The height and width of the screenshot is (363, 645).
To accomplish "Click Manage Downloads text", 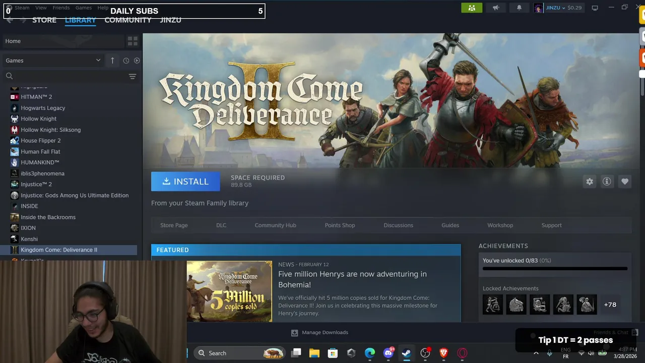I will 325,333.
